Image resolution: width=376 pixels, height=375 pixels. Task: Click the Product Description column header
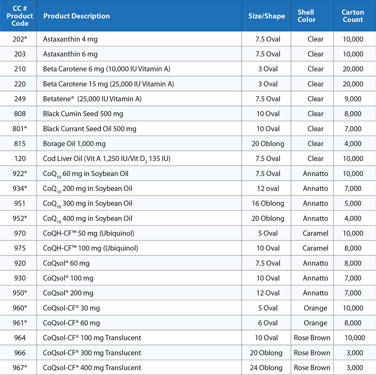point(76,16)
